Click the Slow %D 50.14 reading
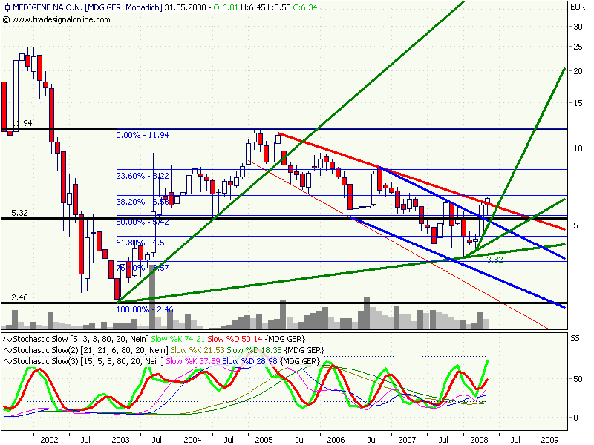The height and width of the screenshot is (445, 594). (235, 340)
